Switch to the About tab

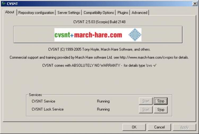click(10, 12)
